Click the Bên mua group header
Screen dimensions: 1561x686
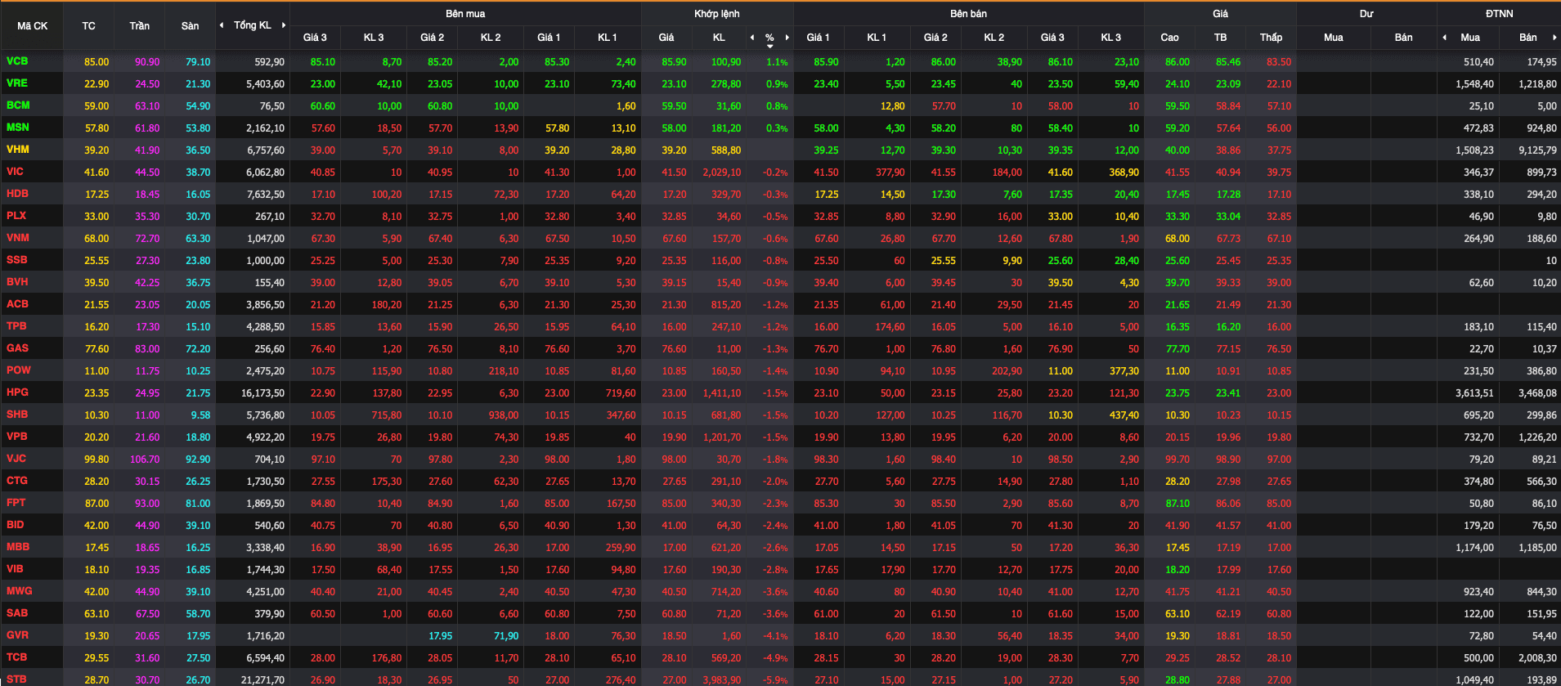point(465,14)
